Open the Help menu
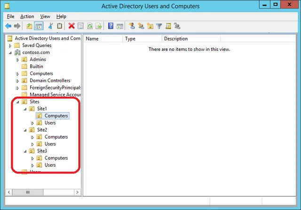 (x=61, y=17)
